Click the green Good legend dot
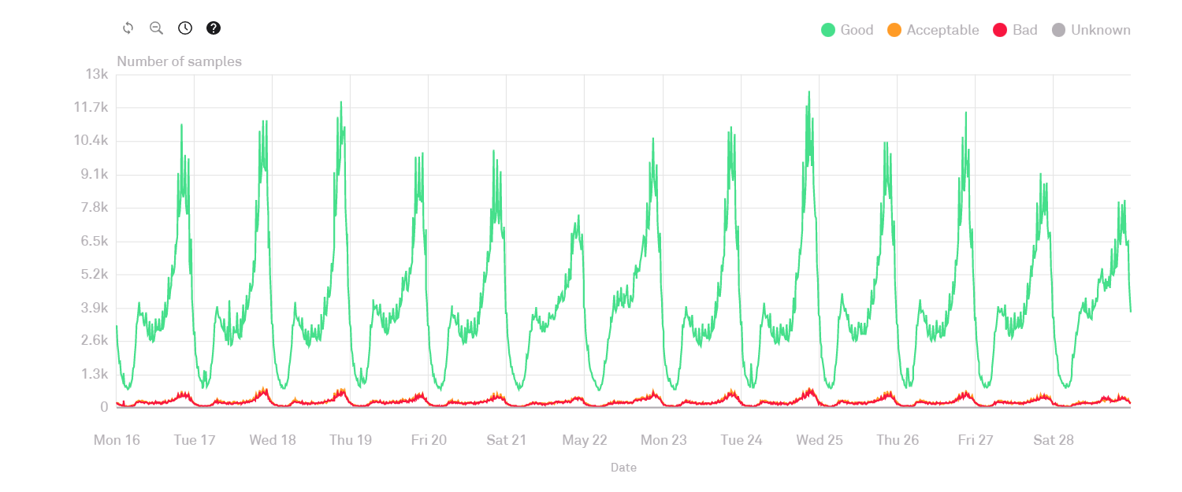Image resolution: width=1182 pixels, height=492 pixels. click(x=828, y=30)
